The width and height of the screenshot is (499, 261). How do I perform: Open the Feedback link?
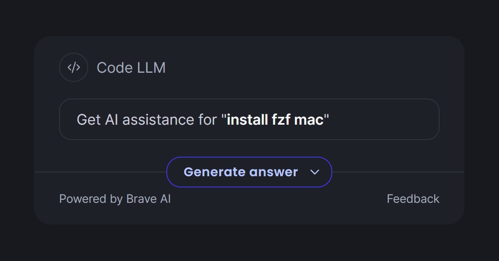coord(413,199)
